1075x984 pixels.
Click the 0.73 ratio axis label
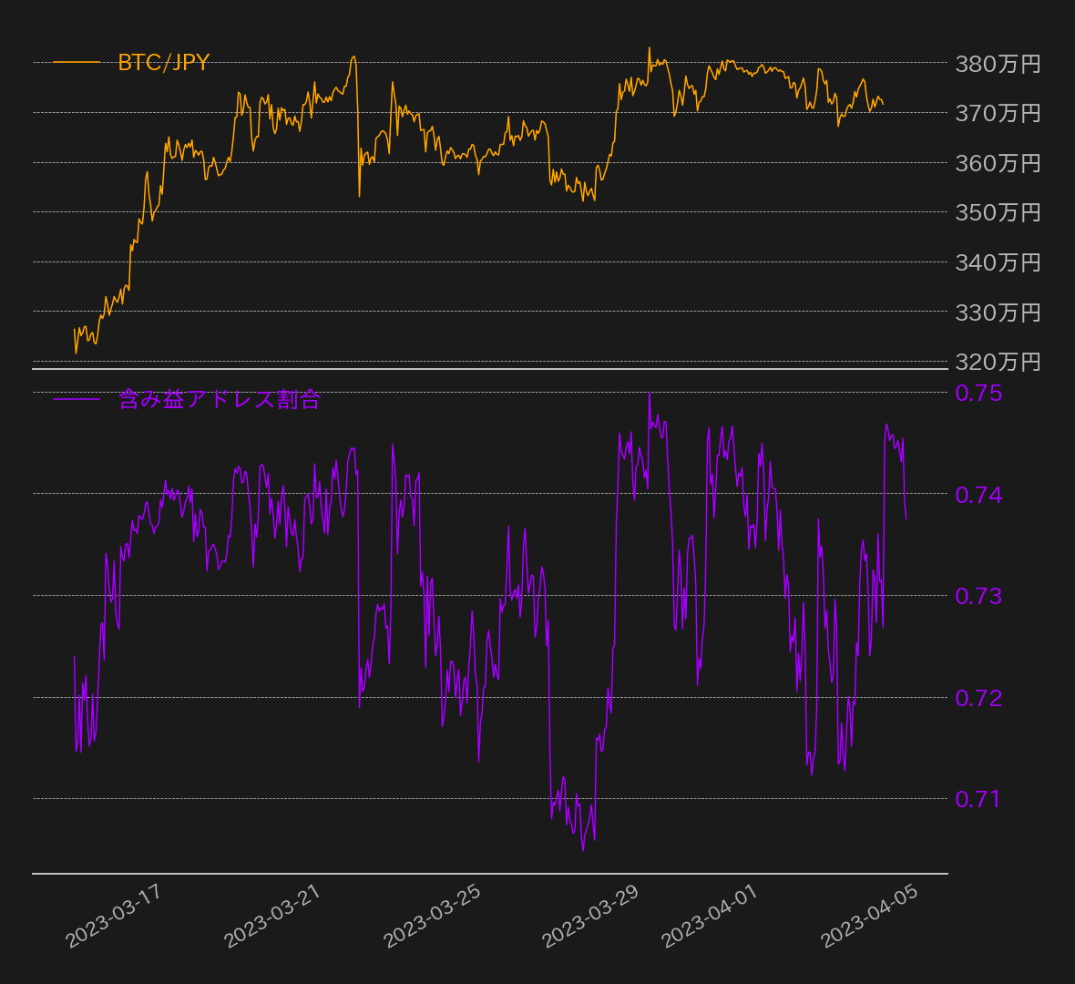click(978, 596)
